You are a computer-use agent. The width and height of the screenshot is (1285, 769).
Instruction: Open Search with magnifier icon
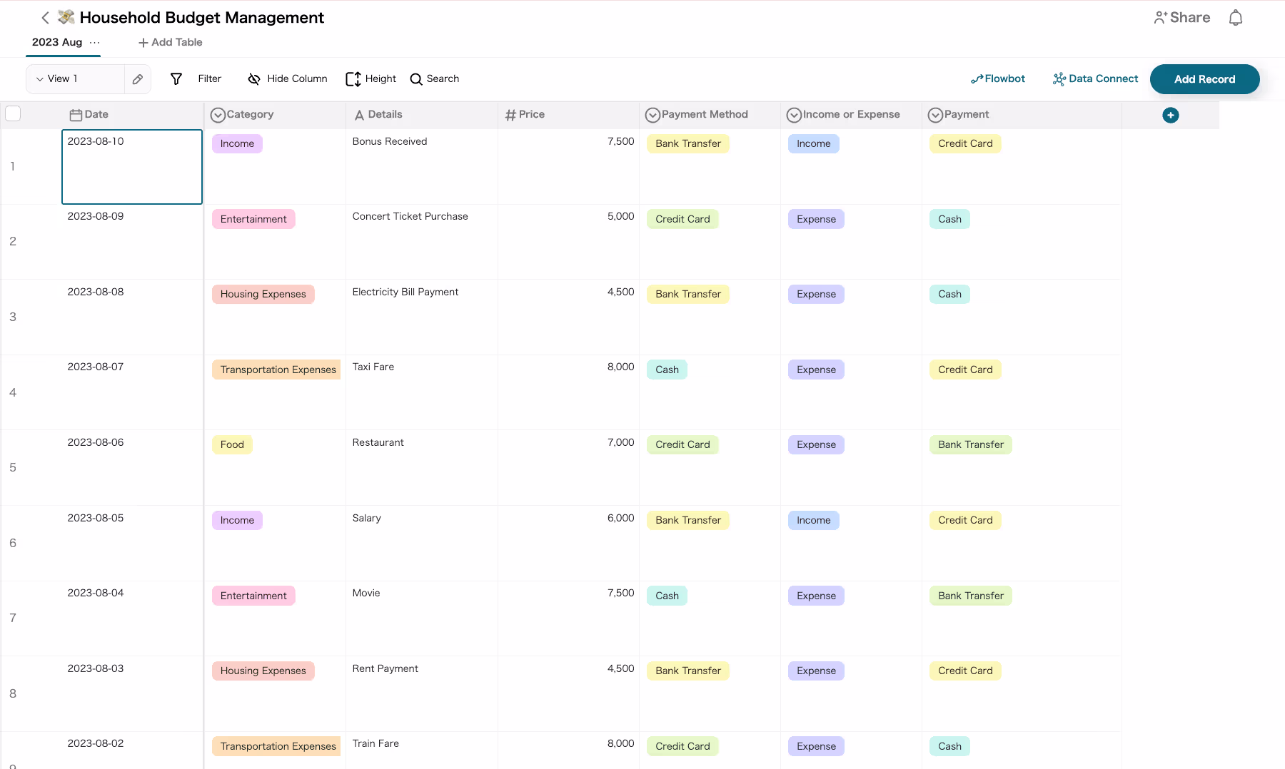(434, 79)
